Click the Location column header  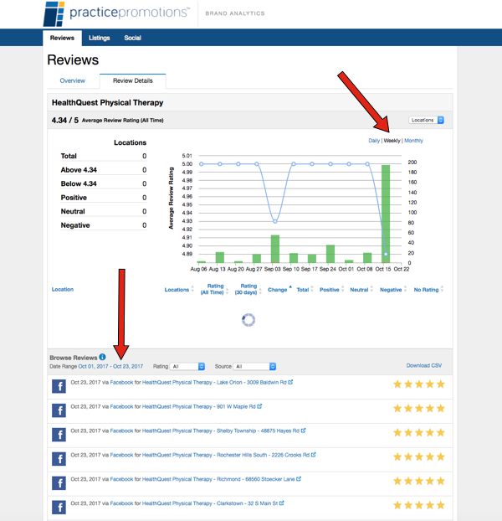click(x=63, y=290)
